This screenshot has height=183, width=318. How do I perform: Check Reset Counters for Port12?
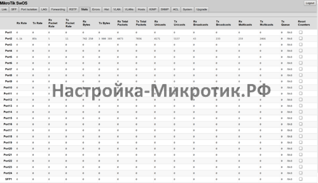click(x=301, y=99)
